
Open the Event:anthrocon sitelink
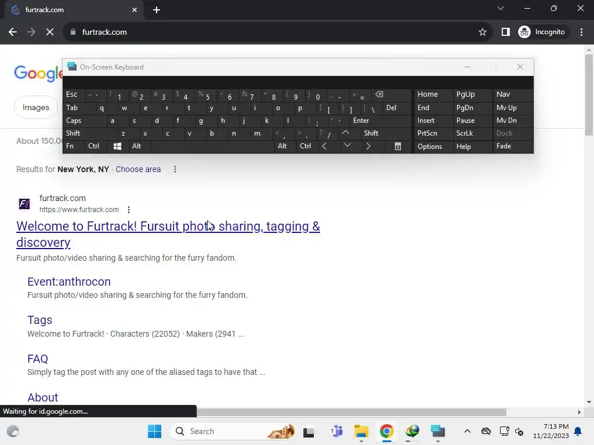click(69, 282)
